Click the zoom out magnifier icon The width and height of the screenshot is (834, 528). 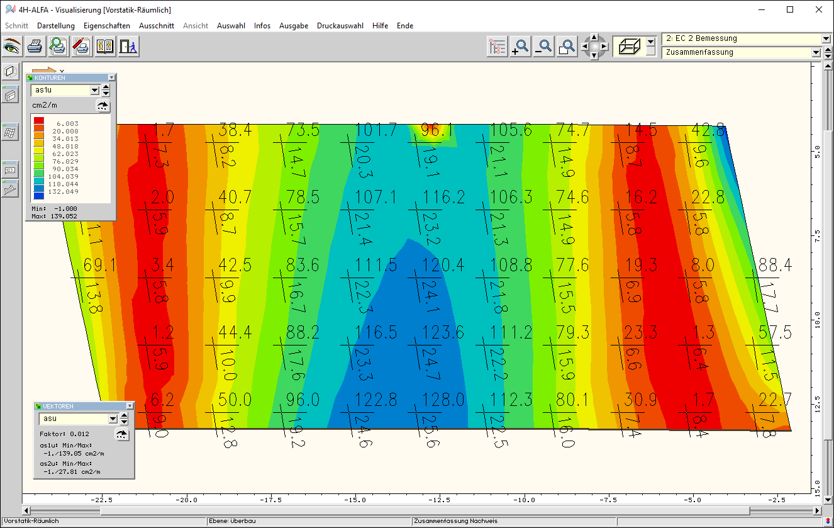(544, 47)
